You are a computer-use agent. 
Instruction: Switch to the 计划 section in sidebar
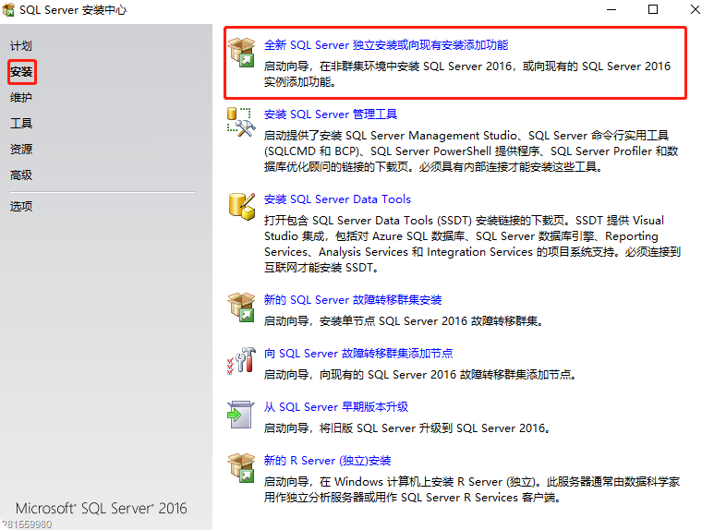(21, 45)
